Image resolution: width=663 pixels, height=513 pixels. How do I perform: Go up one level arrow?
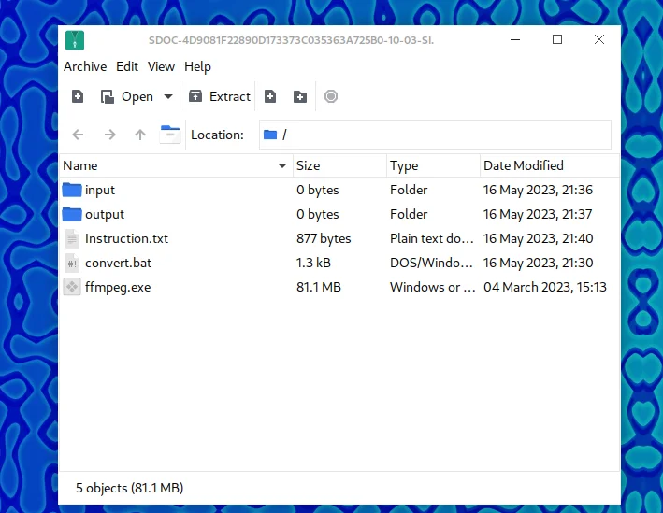pos(140,135)
